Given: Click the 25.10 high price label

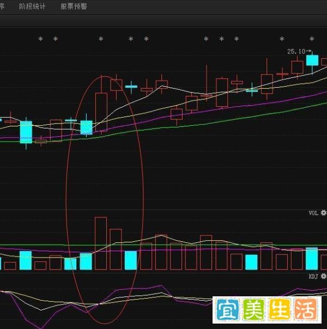Looking at the screenshot, I should tap(296, 51).
